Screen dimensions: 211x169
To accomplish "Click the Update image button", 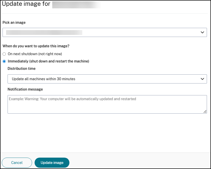I will pyautogui.click(x=52, y=162).
